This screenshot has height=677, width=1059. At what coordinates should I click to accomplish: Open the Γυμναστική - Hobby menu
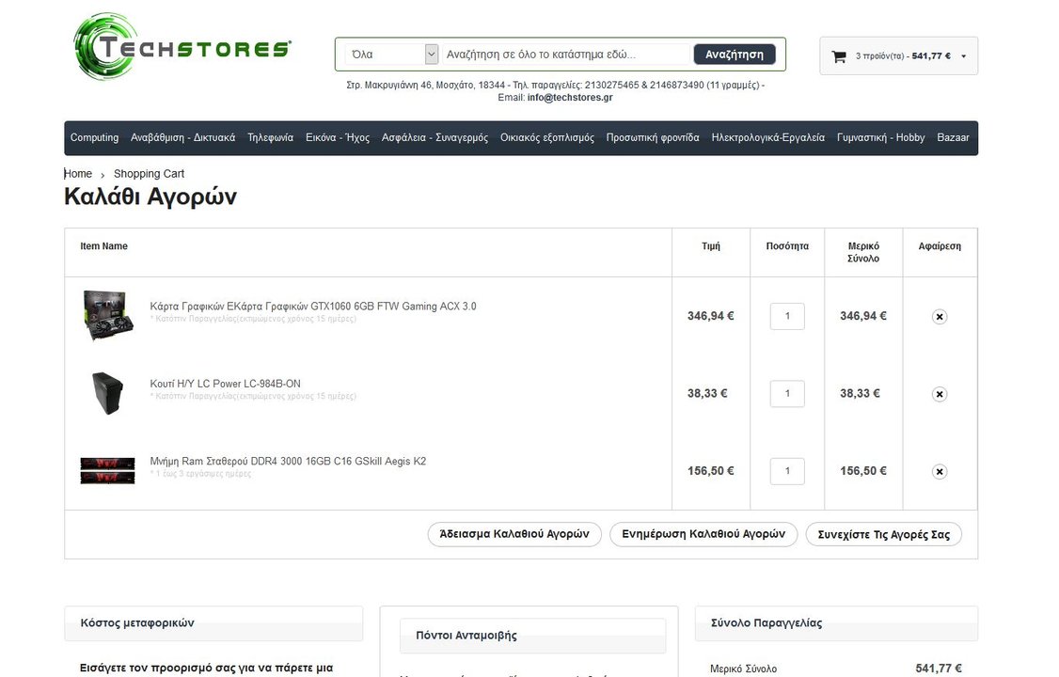point(880,137)
